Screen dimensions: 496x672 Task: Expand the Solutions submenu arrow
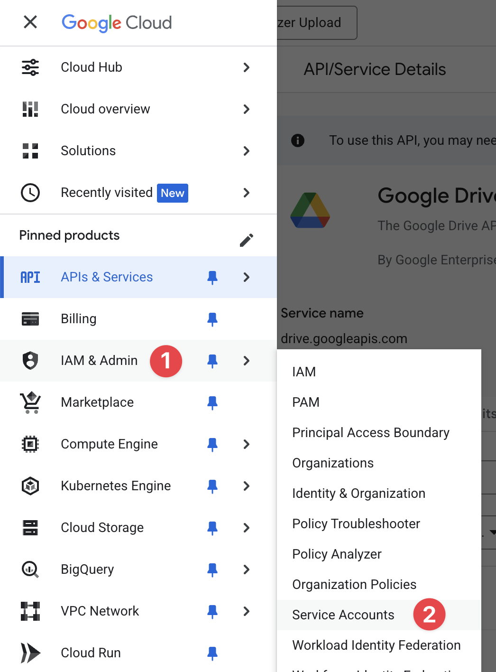(246, 151)
